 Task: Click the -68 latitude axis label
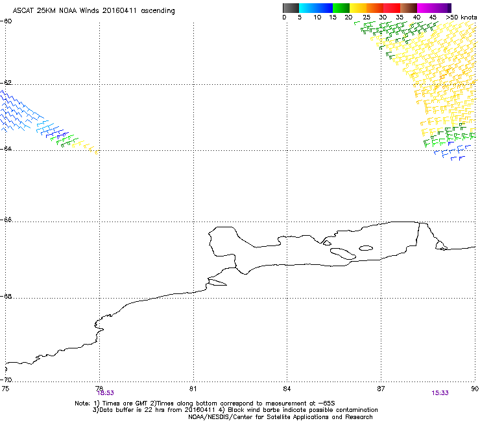pos(6,297)
